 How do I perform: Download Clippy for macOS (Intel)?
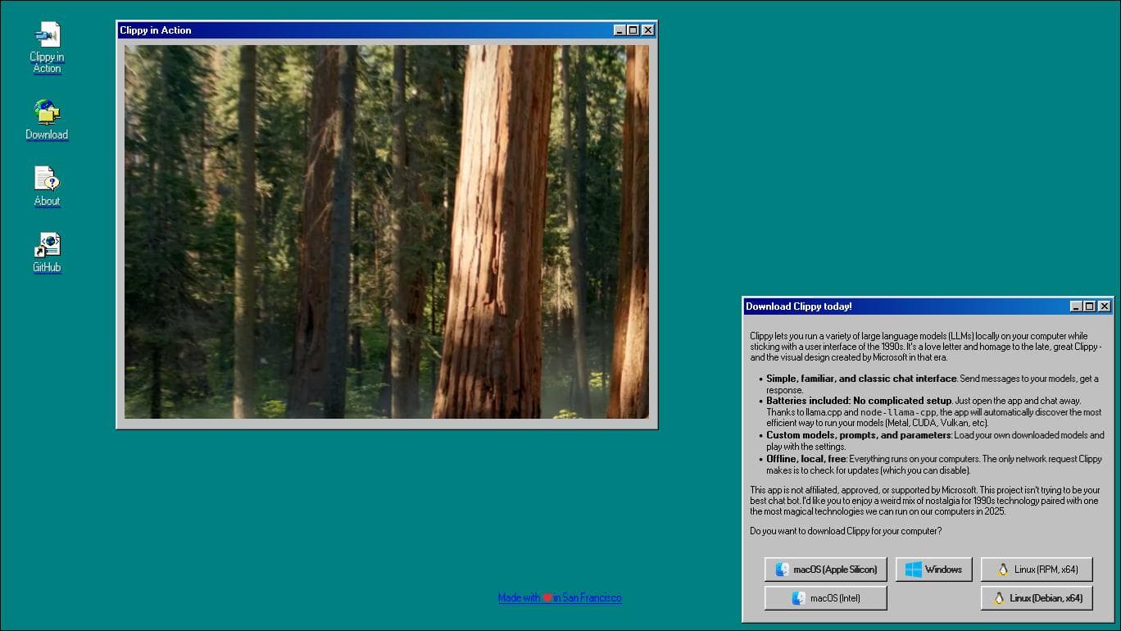pos(826,598)
